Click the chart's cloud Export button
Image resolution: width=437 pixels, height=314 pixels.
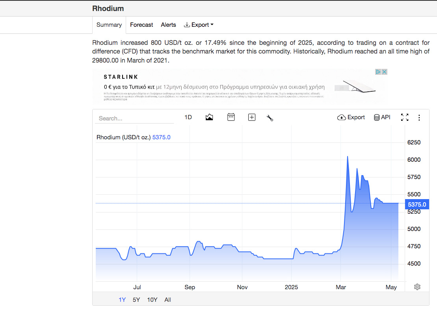[x=351, y=117]
